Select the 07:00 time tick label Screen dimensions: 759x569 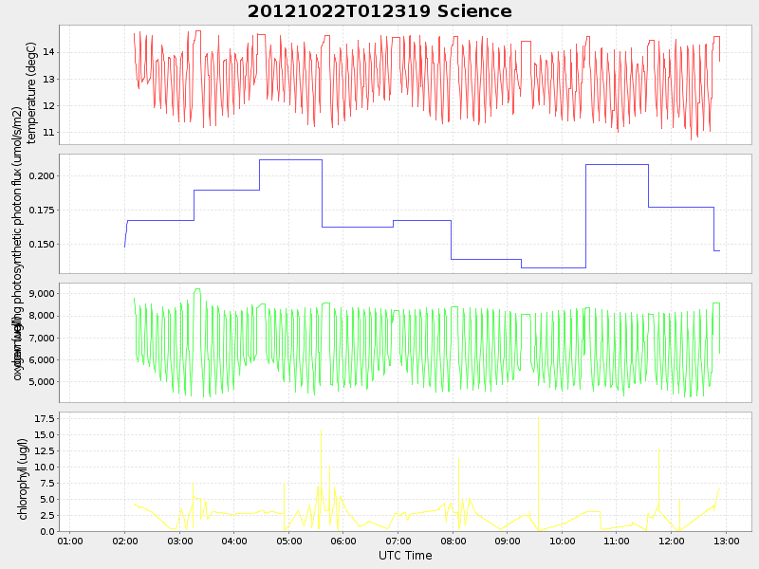pyautogui.click(x=398, y=541)
